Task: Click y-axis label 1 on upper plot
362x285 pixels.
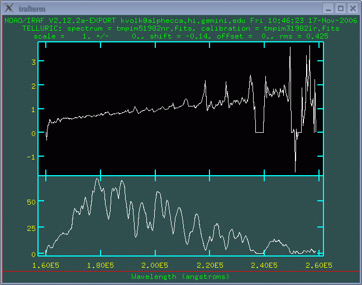Action: tap(34, 110)
